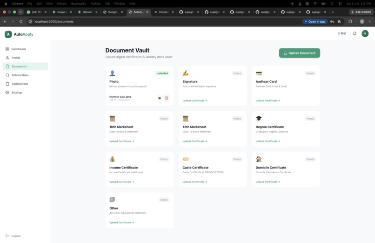375x243 pixels.
Task: Click the Signature Upload Certificate link
Action: coord(194,101)
